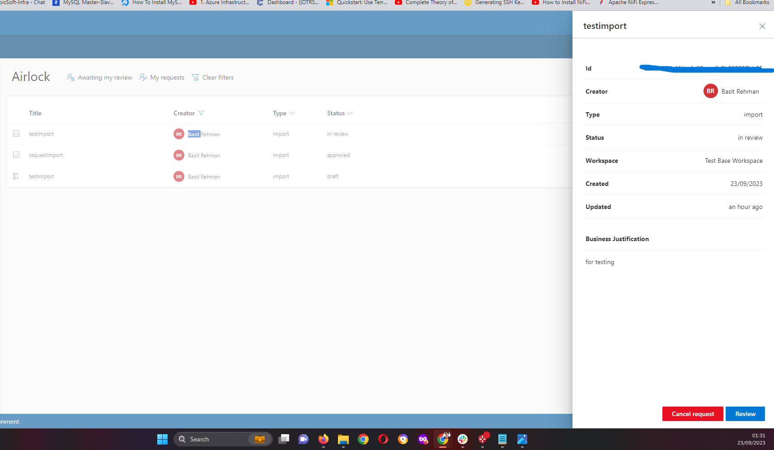Open the Creator filter icon in table header
The image size is (774, 450).
[201, 113]
